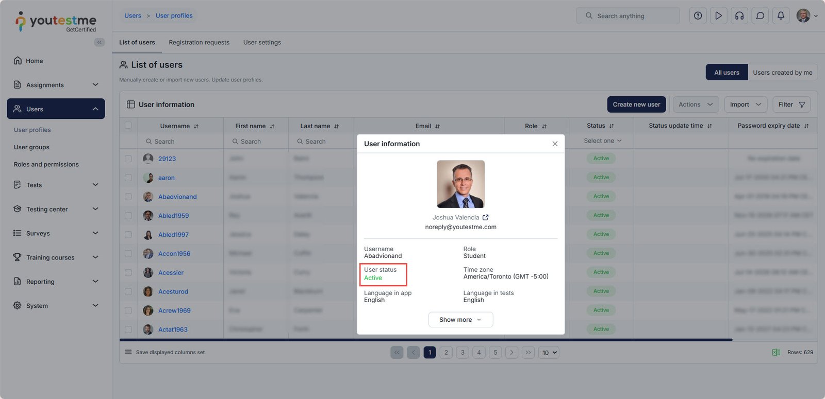825x399 pixels.
Task: Click the help question mark icon
Action: pyautogui.click(x=698, y=16)
